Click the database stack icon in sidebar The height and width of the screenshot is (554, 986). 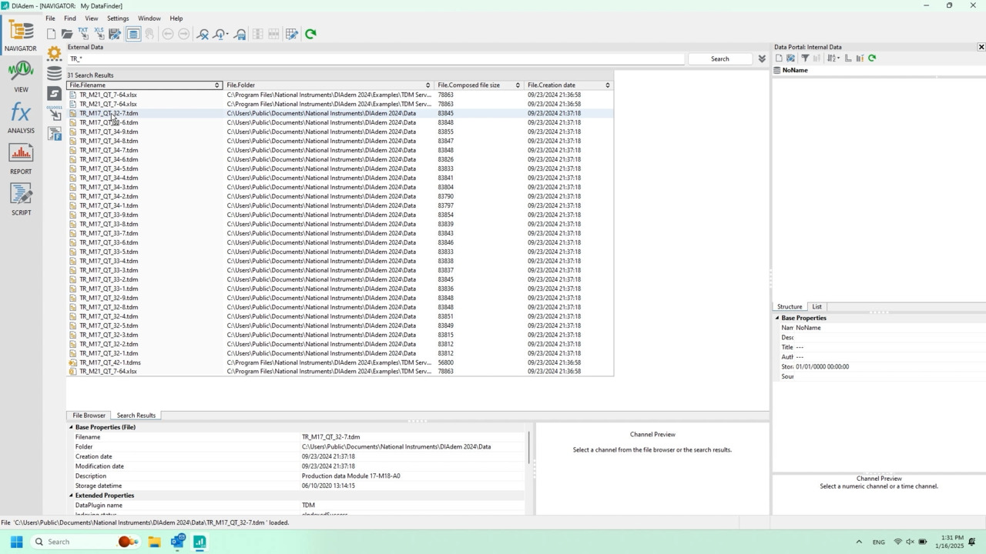[54, 73]
